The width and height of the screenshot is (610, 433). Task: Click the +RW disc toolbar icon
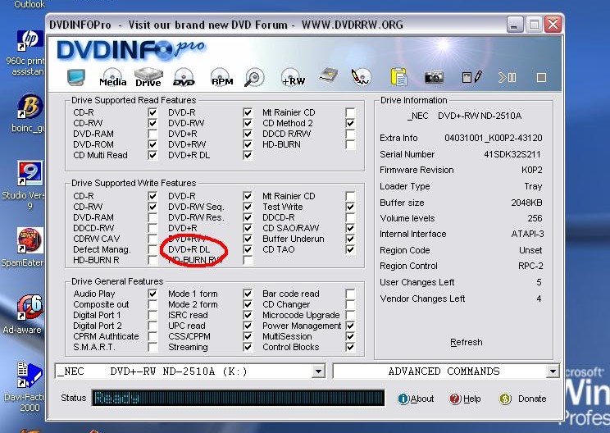tap(293, 77)
